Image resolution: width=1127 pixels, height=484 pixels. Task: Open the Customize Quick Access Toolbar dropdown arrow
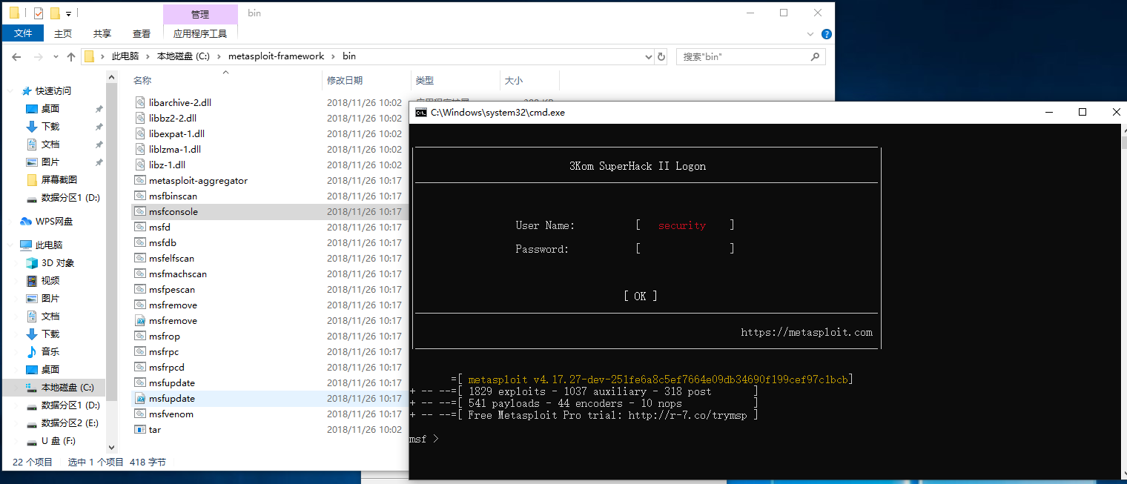(68, 13)
